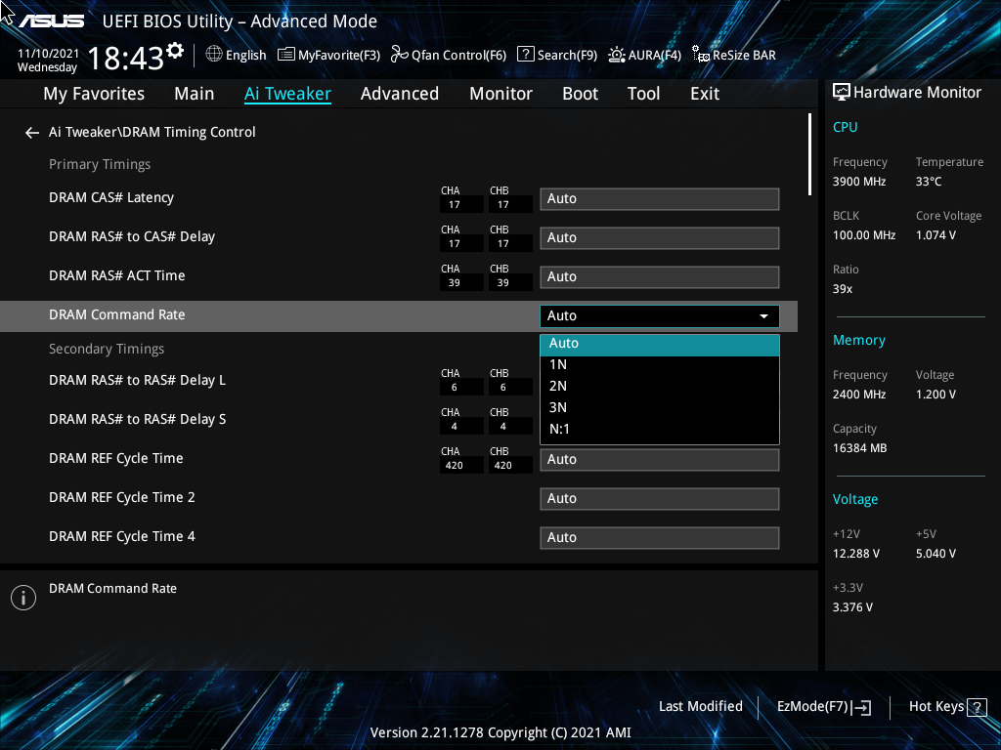Switch to My Favorites tab
This screenshot has width=1001, height=750.
tap(94, 94)
